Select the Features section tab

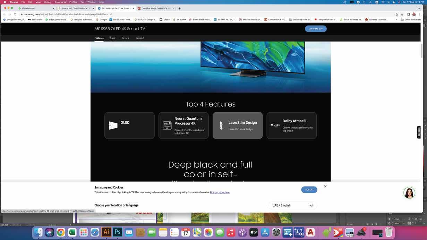(x=99, y=38)
